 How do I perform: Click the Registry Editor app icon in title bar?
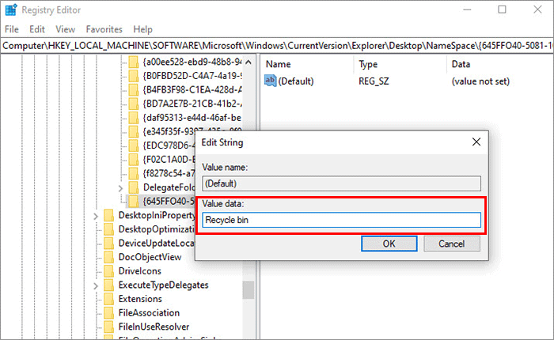point(10,10)
